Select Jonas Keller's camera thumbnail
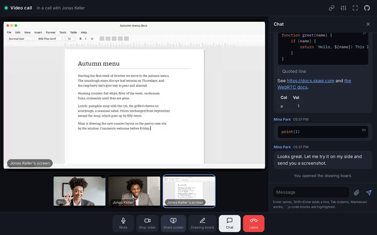The width and height of the screenshot is (377, 235). point(134,191)
